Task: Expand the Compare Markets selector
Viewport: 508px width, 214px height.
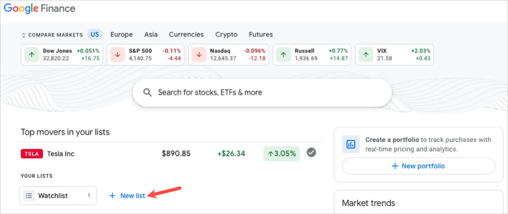Action: tap(52, 35)
